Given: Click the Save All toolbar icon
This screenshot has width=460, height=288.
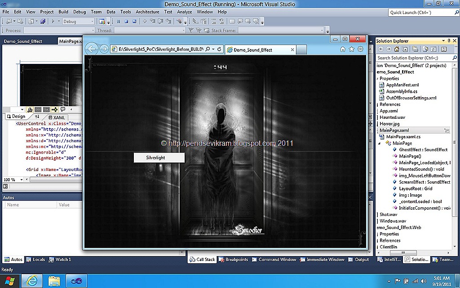Looking at the screenshot, I should coord(43,21).
